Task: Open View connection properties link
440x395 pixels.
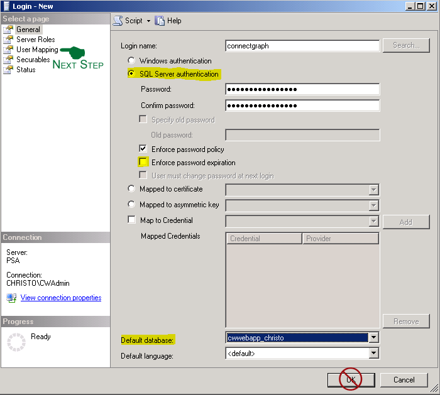Action: pos(61,298)
